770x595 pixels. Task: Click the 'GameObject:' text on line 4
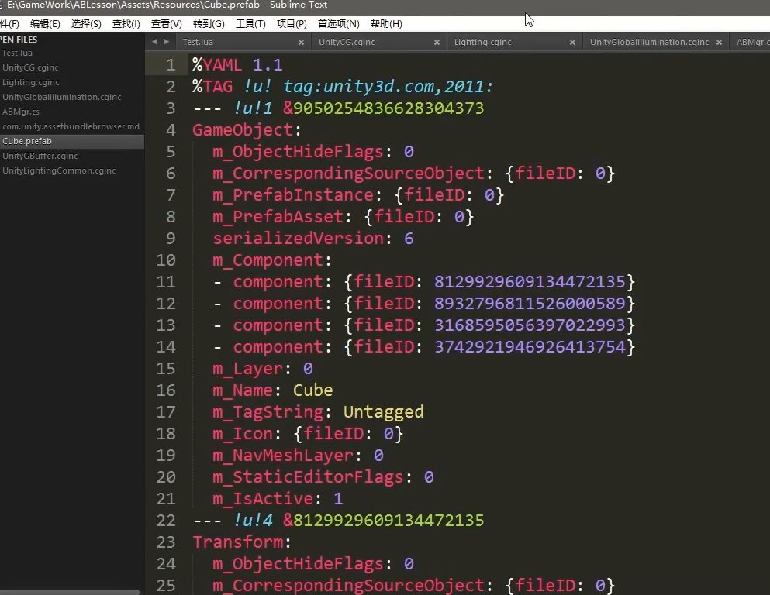pos(247,130)
